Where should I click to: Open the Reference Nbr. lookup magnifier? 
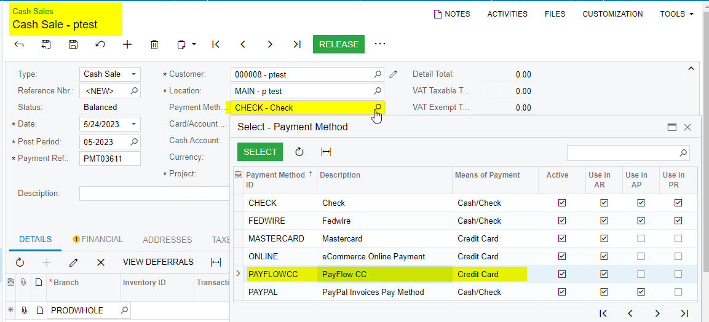click(x=134, y=91)
